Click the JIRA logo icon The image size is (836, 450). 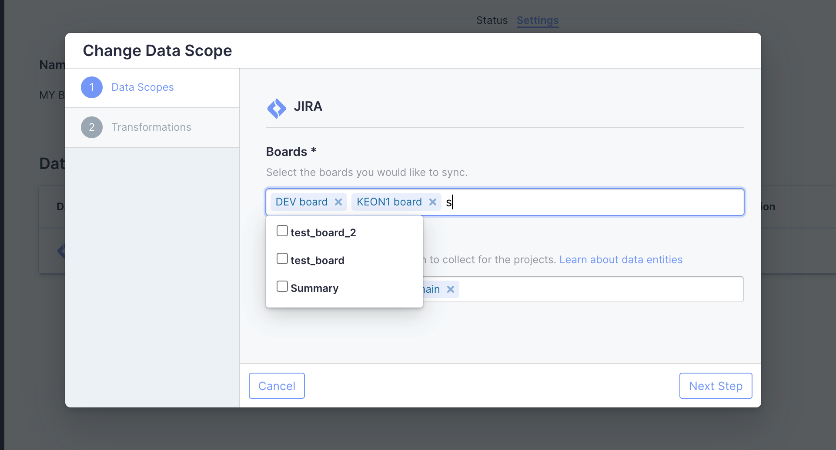pyautogui.click(x=277, y=108)
